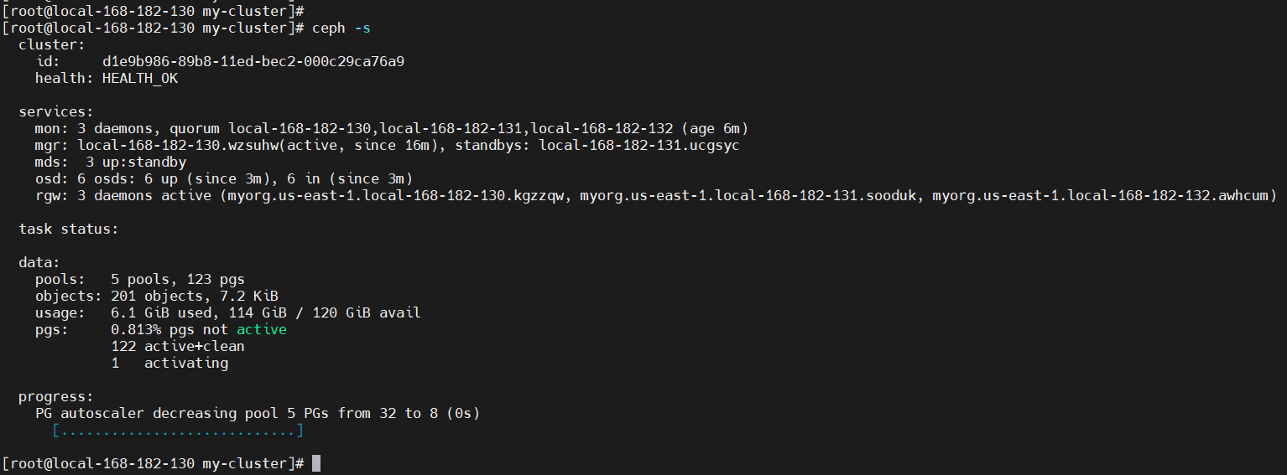Viewport: 1287px width, 475px height.
Task: Click the typed 'ceph -s' command
Action: coord(341,28)
